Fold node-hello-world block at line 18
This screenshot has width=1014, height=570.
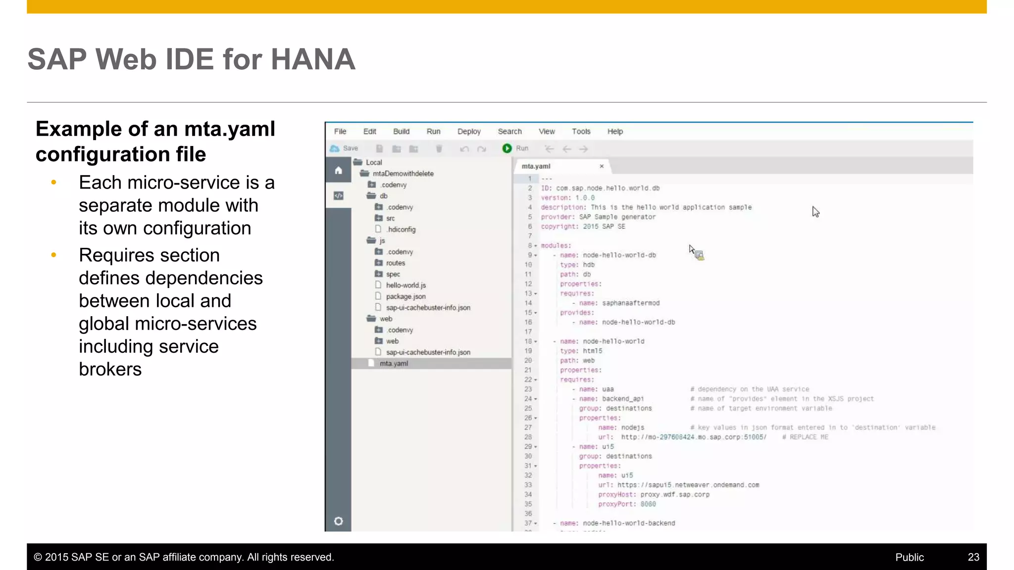click(536, 341)
